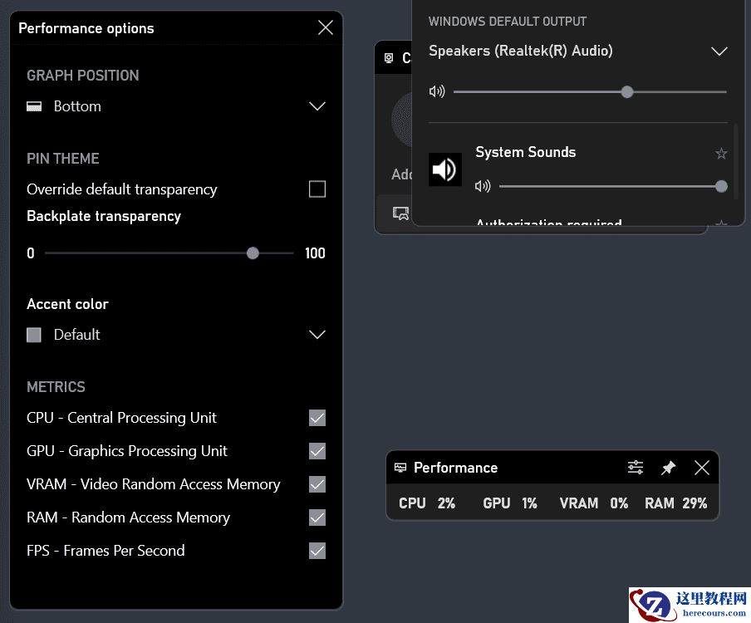
Task: Select the GPU 1% readout
Action: pyautogui.click(x=509, y=503)
